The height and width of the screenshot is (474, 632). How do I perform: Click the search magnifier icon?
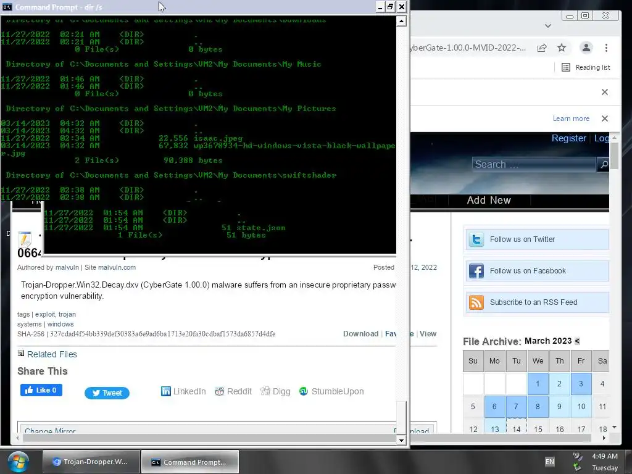[x=604, y=164]
